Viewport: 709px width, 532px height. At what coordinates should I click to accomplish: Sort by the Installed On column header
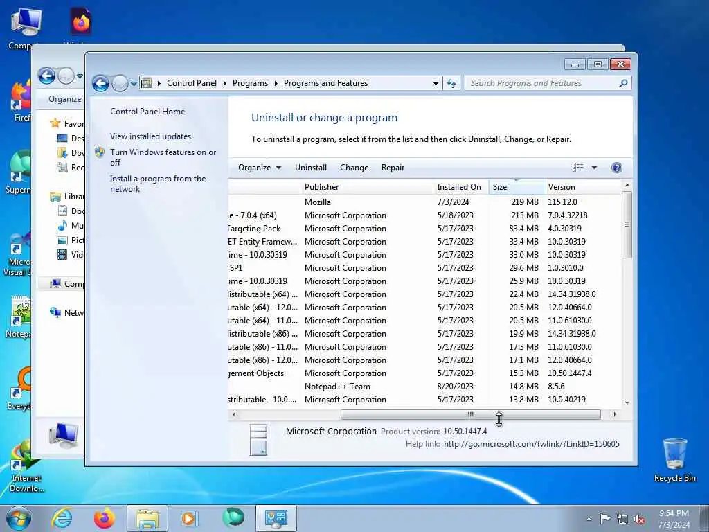(x=460, y=187)
